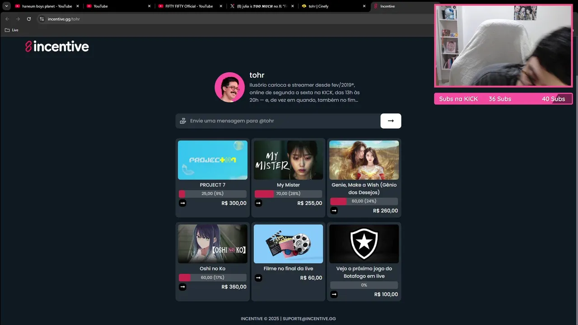The height and width of the screenshot is (325, 578).
Task: Click the incentive logo in header
Action: (x=57, y=46)
